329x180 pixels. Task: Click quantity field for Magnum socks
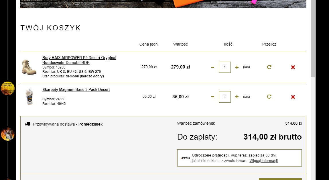point(225,97)
